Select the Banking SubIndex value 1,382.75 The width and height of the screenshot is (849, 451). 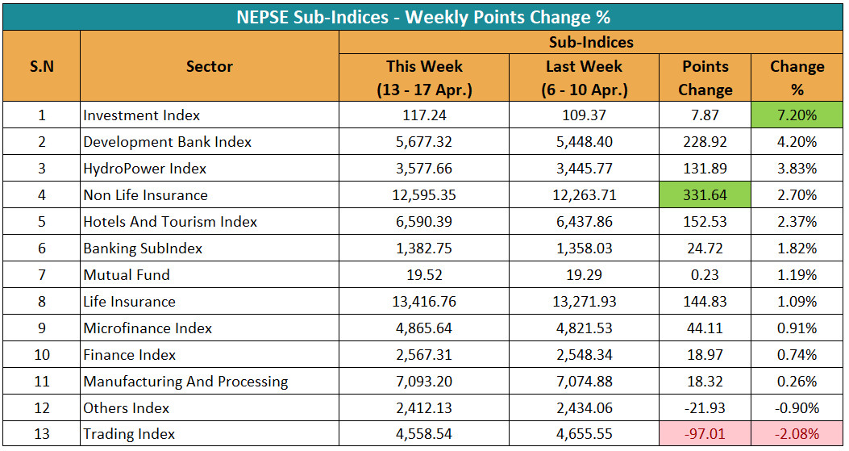point(424,248)
